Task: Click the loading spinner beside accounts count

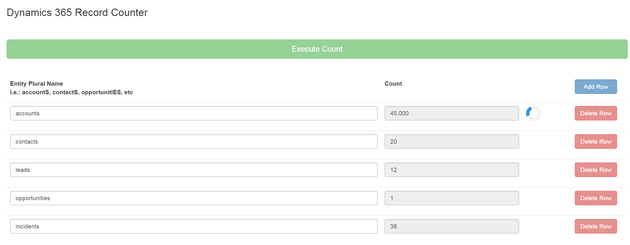Action: (x=533, y=113)
